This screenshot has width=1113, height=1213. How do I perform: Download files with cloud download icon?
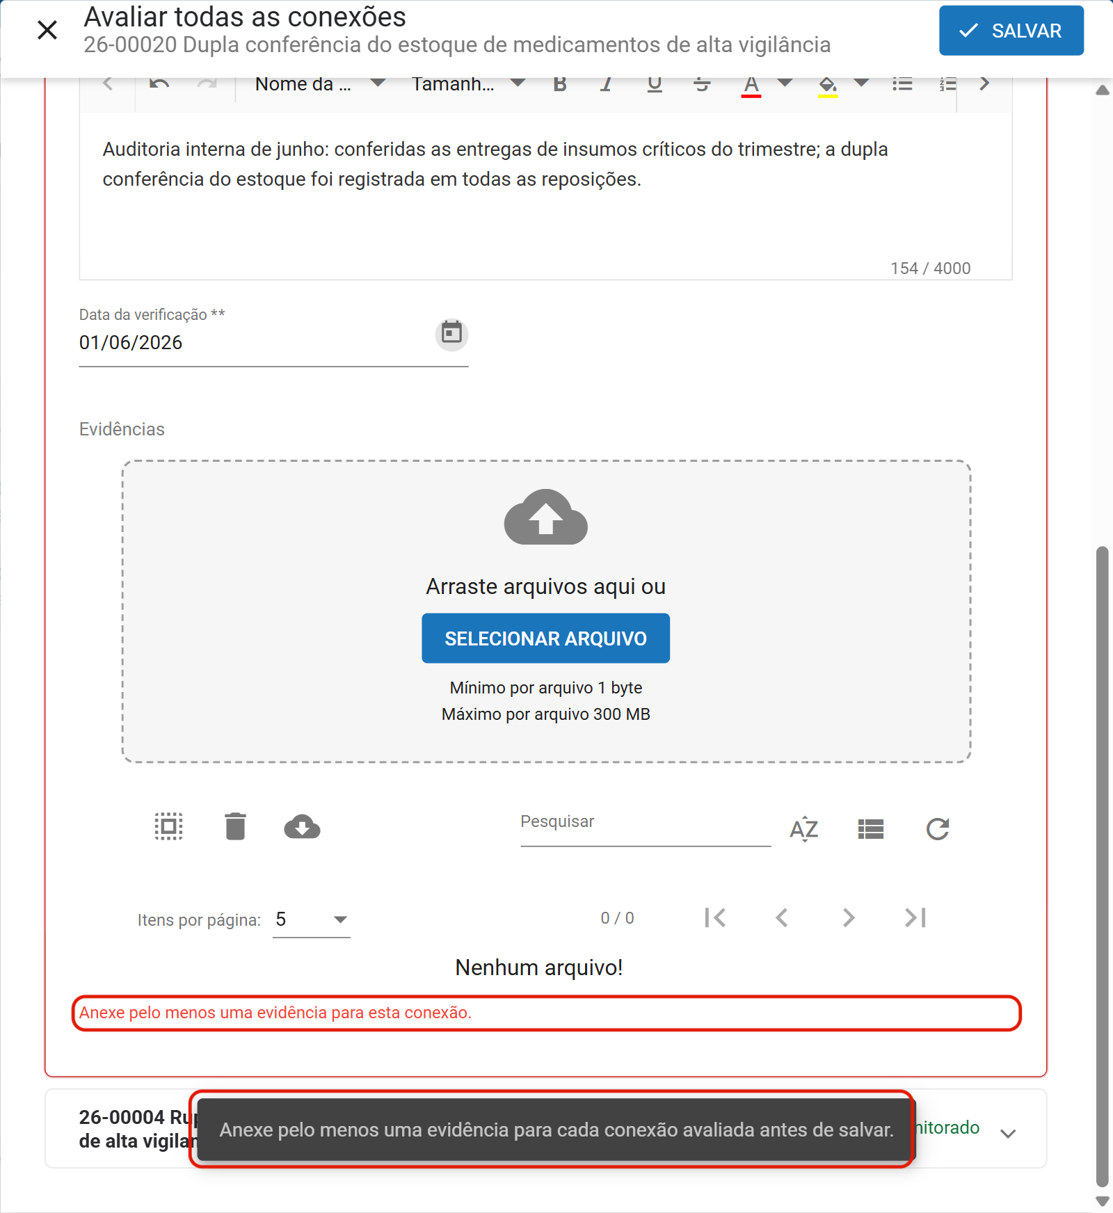point(302,827)
